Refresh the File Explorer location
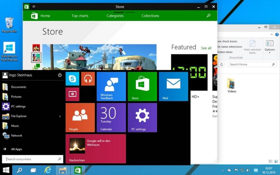Viewport: 280px width, 175px height. [222, 65]
